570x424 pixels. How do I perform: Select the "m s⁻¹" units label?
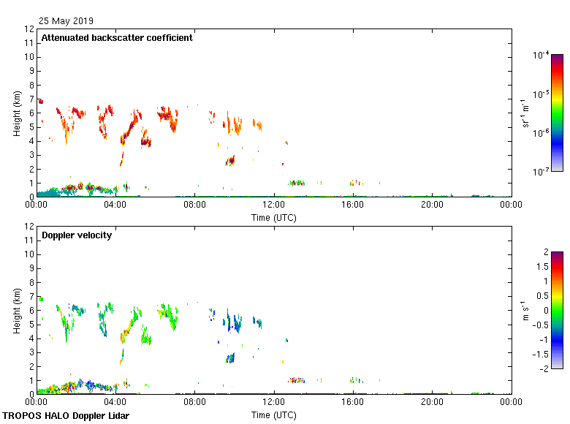525,311
